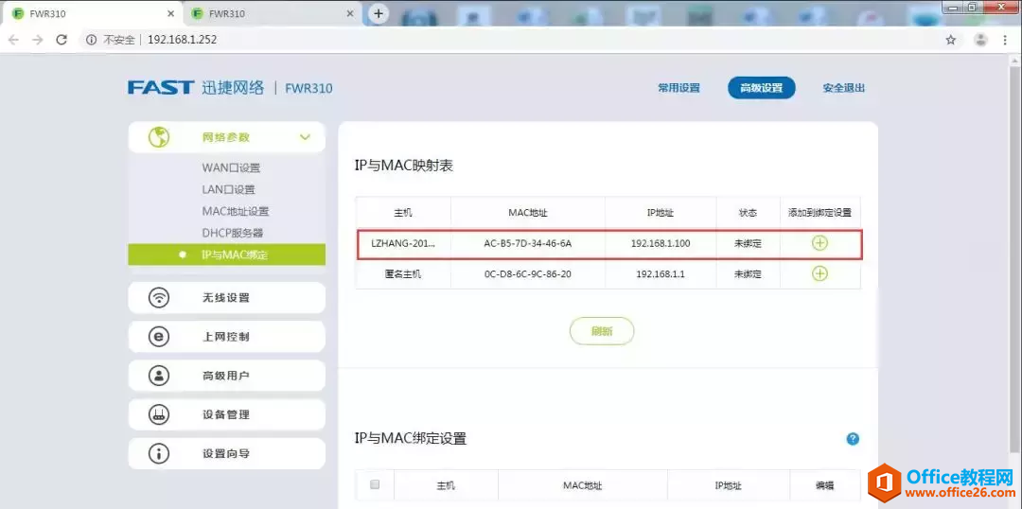
Task: Click the 刷新 refresh button
Action: pyautogui.click(x=602, y=331)
